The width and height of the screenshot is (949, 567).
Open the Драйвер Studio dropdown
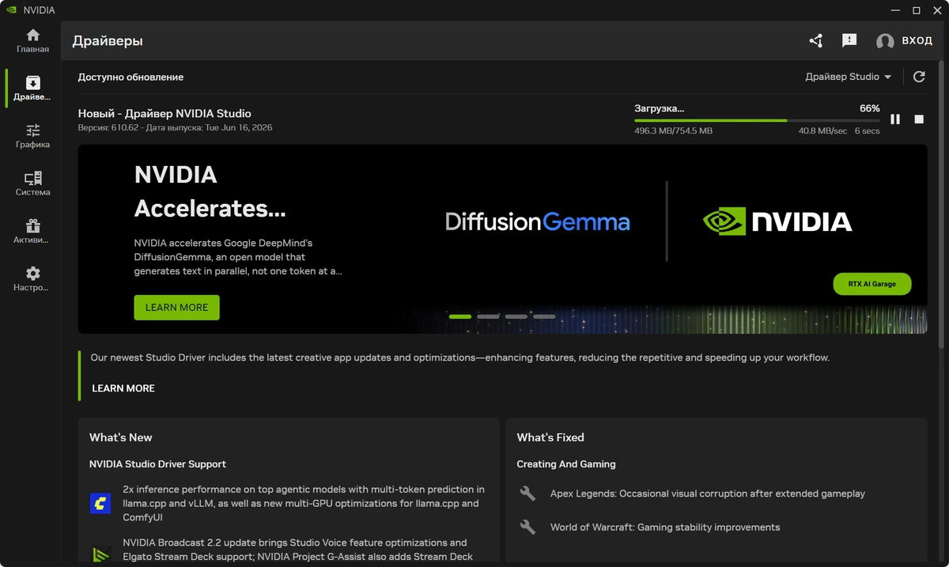coord(849,77)
